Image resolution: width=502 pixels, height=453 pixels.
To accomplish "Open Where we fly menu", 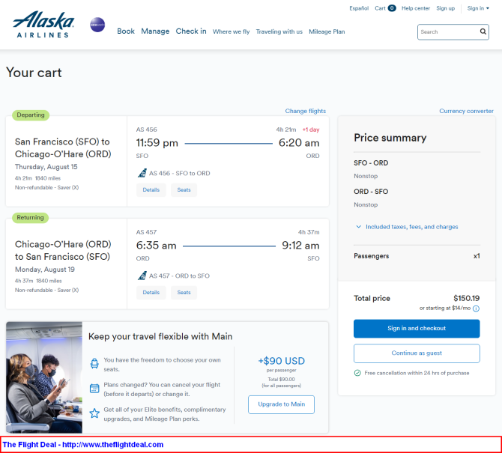I will 231,31.
